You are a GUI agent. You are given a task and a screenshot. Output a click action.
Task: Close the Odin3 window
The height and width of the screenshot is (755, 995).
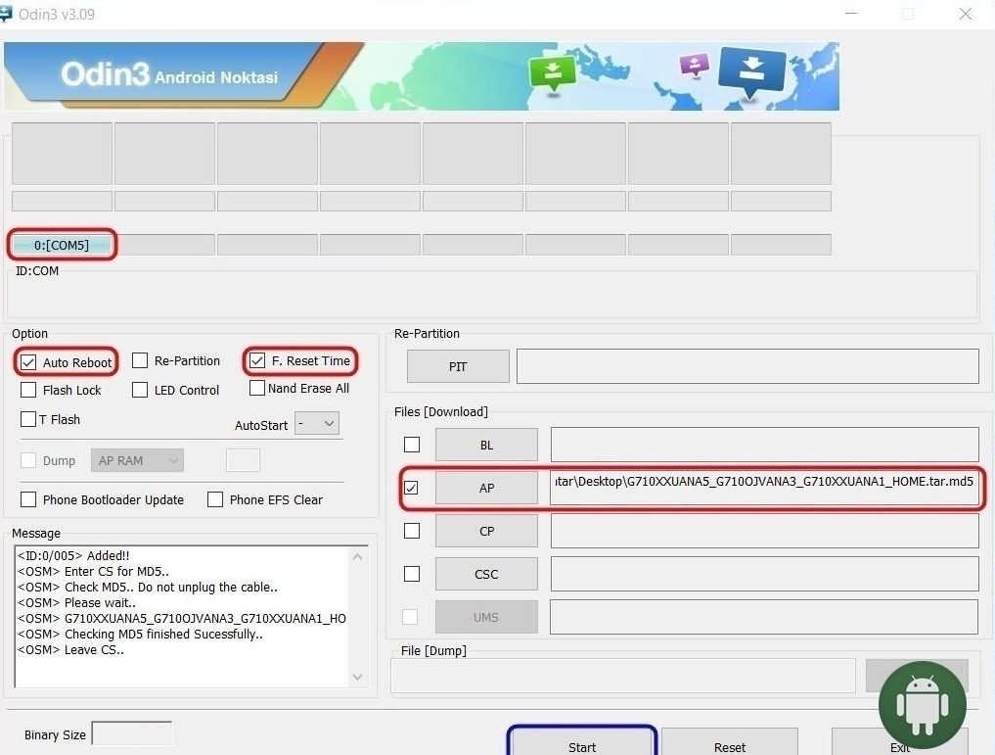click(x=966, y=14)
